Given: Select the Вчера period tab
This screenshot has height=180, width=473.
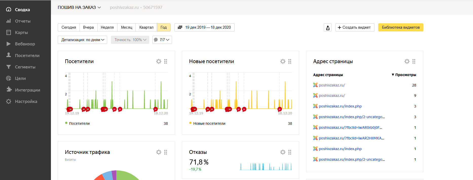Looking at the screenshot, I should (88, 27).
